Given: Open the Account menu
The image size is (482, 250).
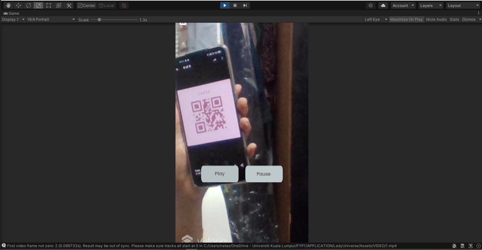Looking at the screenshot, I should 403,5.
